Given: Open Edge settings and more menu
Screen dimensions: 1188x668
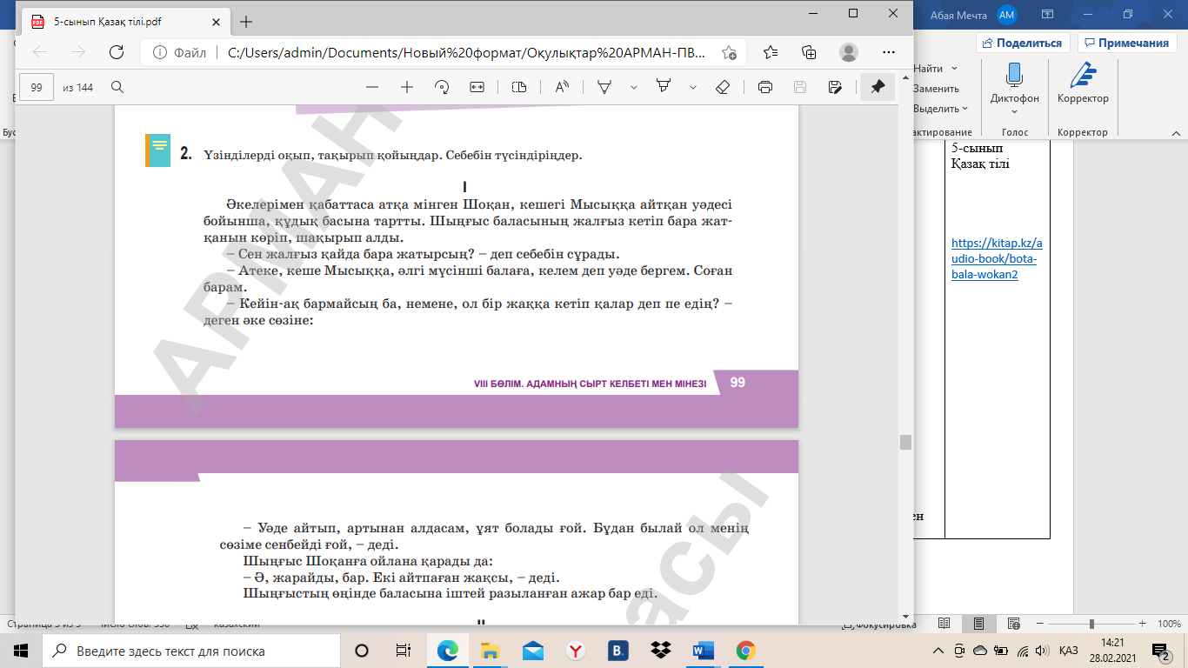Looking at the screenshot, I should coord(888,52).
